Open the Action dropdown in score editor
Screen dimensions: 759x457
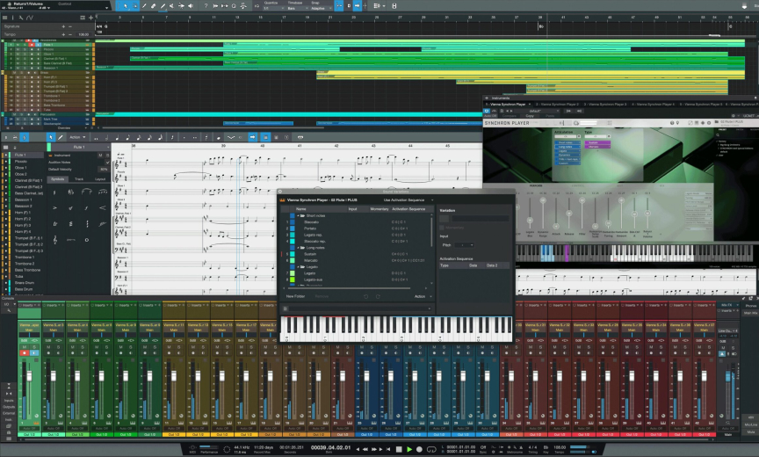point(78,138)
